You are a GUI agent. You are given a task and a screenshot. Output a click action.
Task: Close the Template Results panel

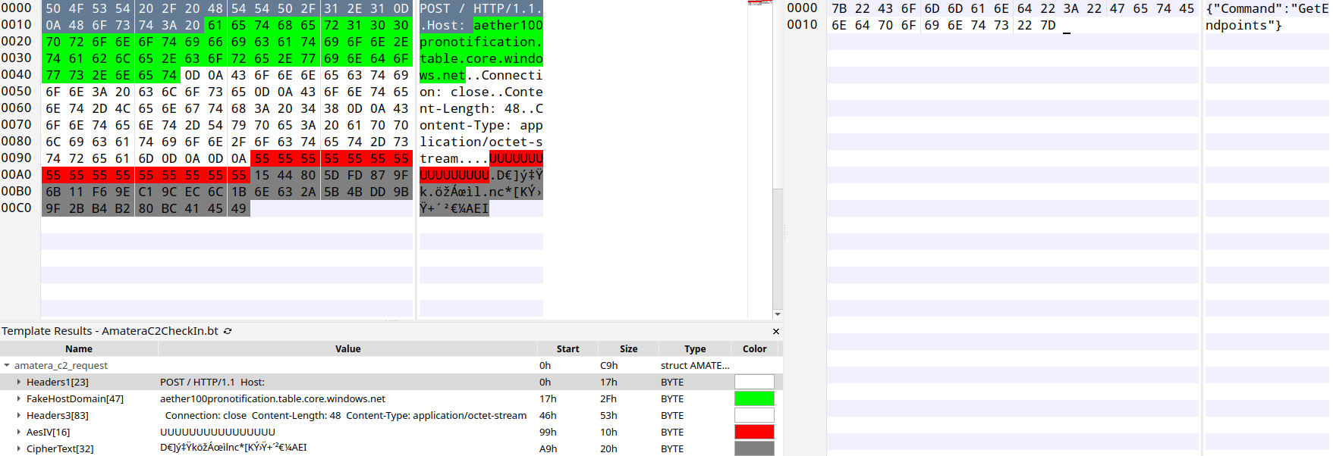click(x=776, y=331)
